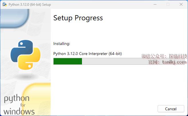Cancel the Python installation
The height and width of the screenshot is (116, 188).
(x=171, y=109)
